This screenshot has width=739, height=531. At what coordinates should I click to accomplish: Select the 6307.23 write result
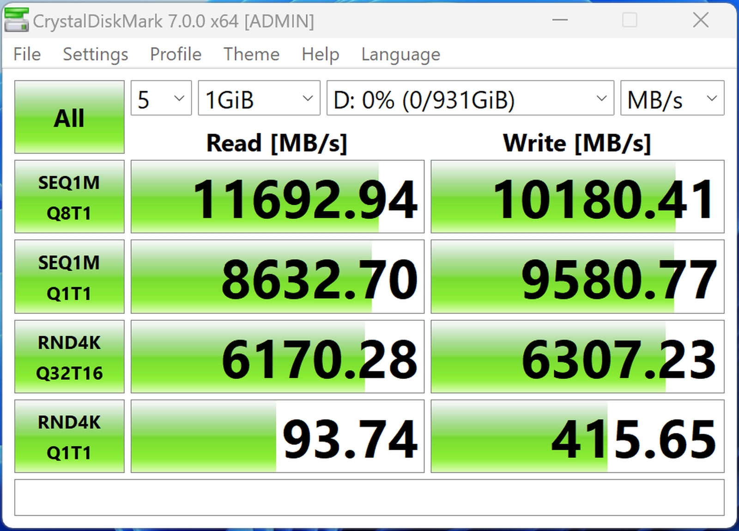578,357
